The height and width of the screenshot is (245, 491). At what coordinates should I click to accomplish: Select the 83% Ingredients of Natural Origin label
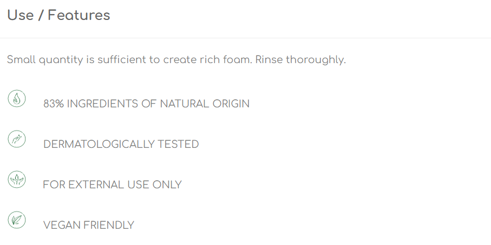click(x=146, y=104)
